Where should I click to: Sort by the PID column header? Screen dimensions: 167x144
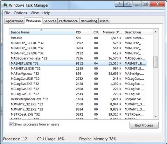click(x=82, y=32)
